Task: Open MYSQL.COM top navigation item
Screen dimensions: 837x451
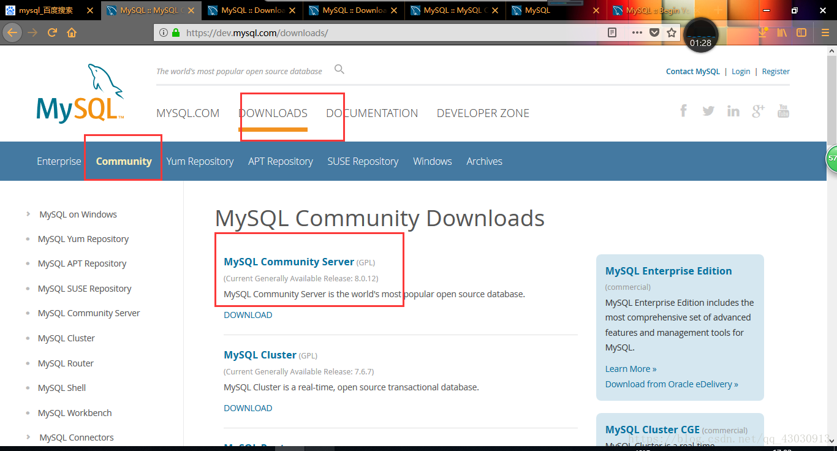Action: pos(187,113)
